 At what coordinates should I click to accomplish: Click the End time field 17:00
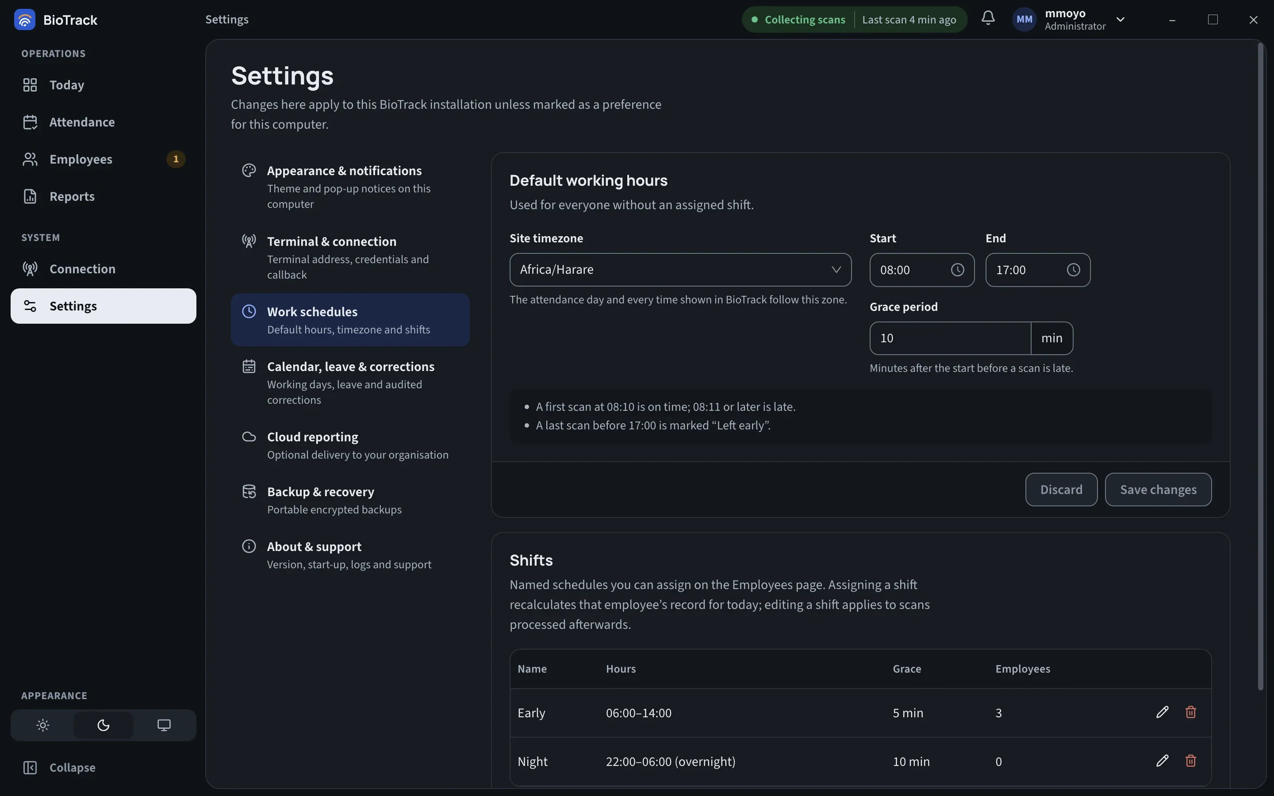coord(1038,270)
